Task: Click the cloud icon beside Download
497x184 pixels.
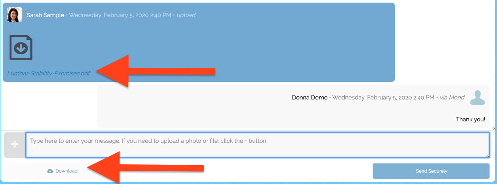Action: pyautogui.click(x=50, y=171)
